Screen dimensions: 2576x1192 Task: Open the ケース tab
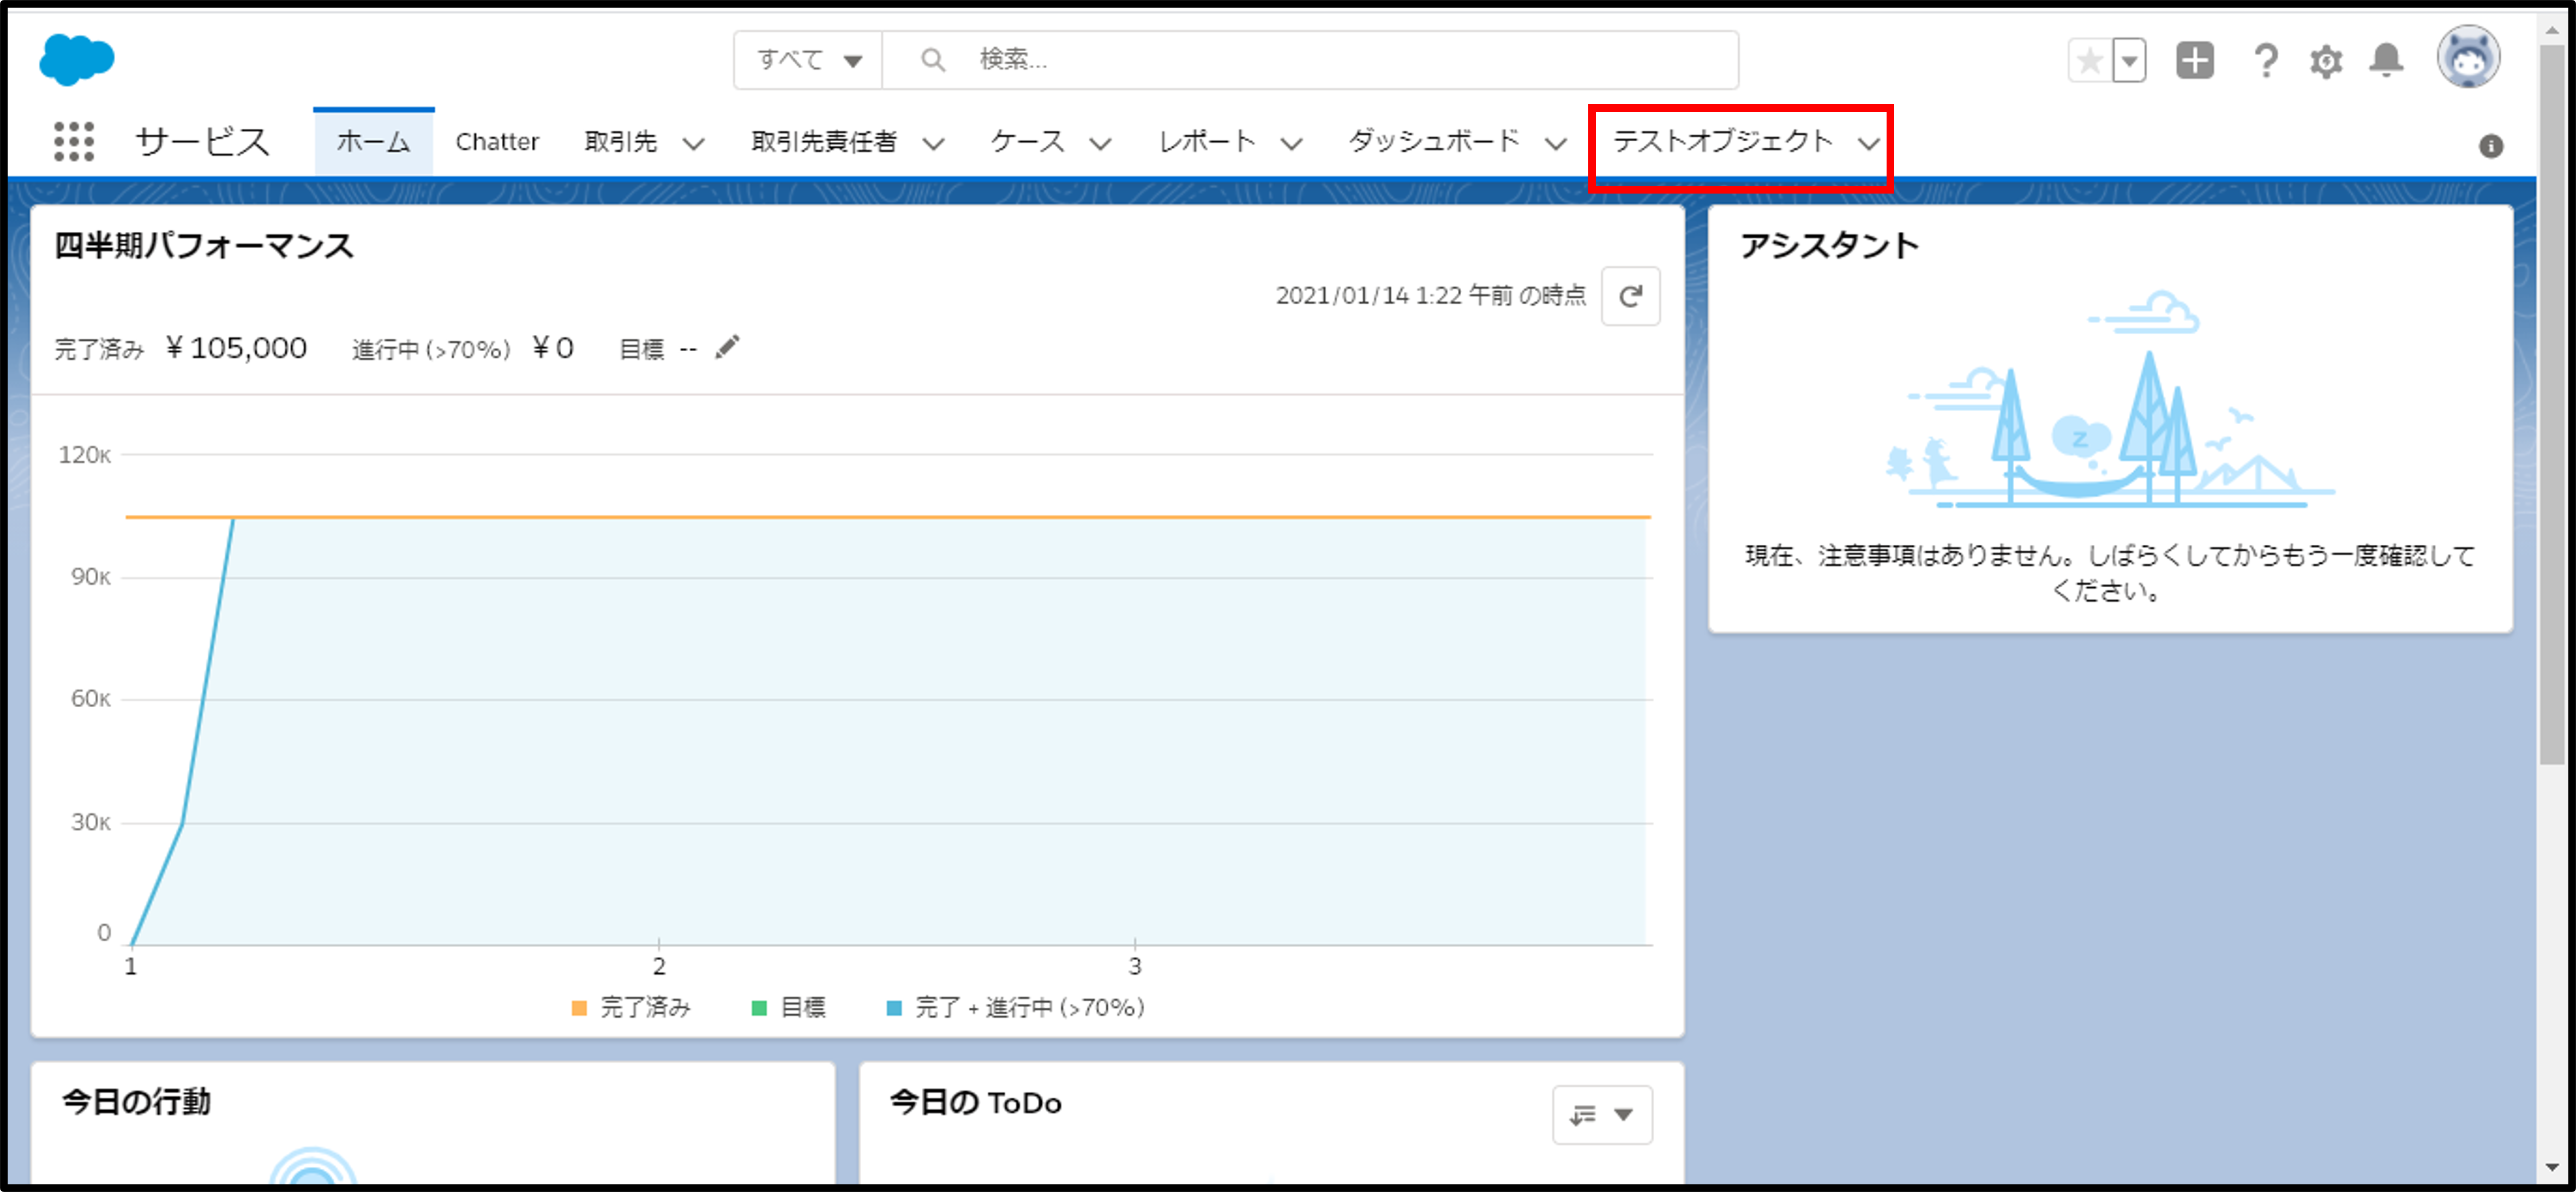(1027, 142)
